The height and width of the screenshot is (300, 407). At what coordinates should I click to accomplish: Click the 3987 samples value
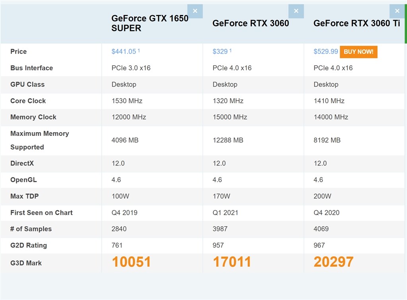(x=220, y=229)
